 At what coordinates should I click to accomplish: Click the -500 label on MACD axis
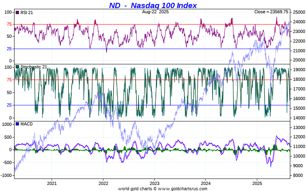coord(7,162)
